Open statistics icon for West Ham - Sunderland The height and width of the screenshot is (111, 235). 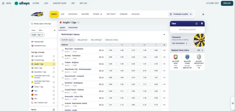tap(103, 50)
